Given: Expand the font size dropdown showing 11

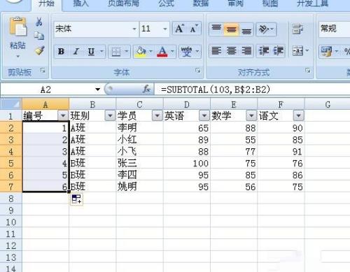Looking at the screenshot, I should click(165, 29).
